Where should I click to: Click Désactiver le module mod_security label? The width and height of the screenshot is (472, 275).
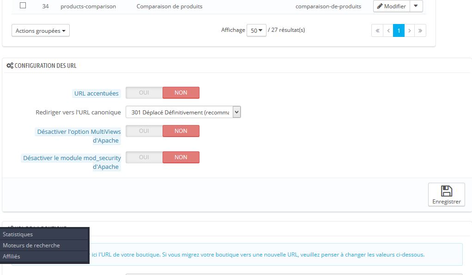point(72,162)
